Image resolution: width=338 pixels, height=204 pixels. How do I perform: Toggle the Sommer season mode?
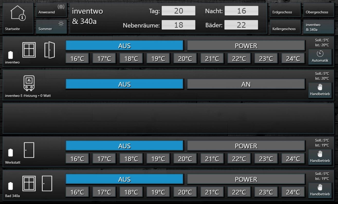[x=51, y=26]
